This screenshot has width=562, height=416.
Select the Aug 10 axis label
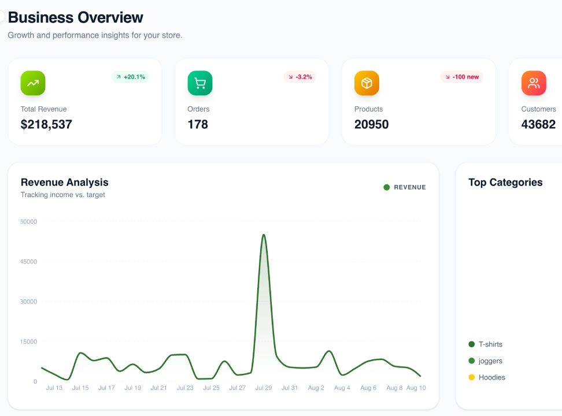point(416,388)
